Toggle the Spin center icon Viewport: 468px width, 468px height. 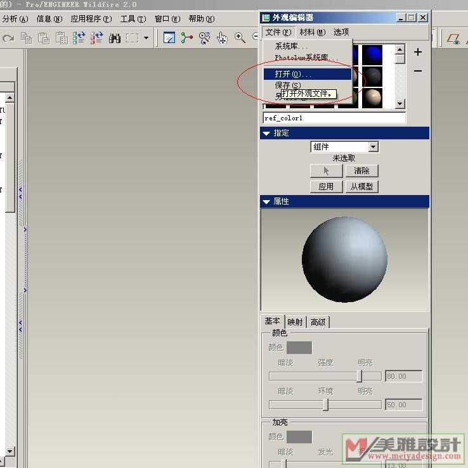187,38
